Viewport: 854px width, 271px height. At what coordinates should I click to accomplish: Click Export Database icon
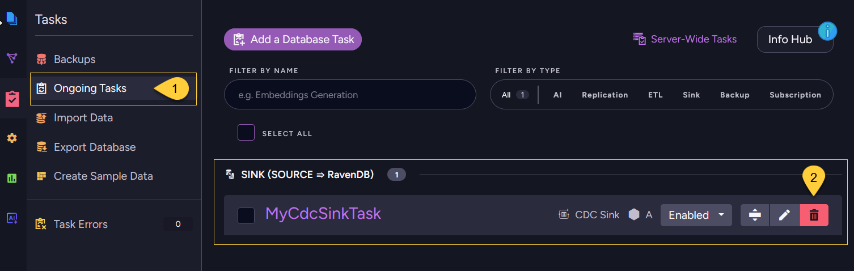click(x=41, y=147)
